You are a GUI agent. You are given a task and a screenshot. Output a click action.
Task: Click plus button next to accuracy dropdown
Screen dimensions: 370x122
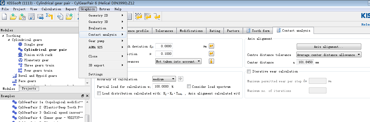tap(181, 79)
